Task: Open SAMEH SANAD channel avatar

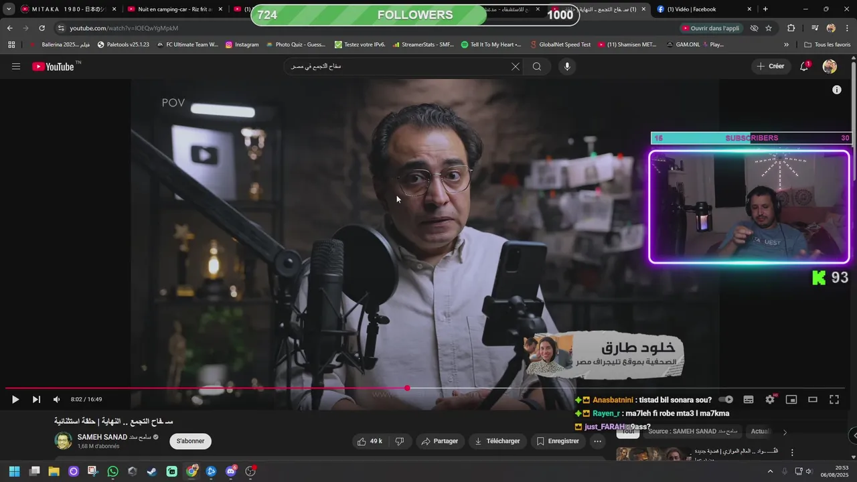Action: 63,441
